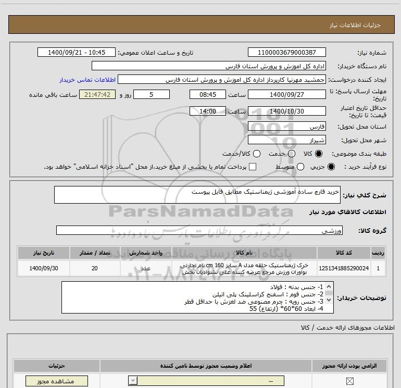
Task: Open the اطلاعات تماس خریدار link
Action: (87, 80)
